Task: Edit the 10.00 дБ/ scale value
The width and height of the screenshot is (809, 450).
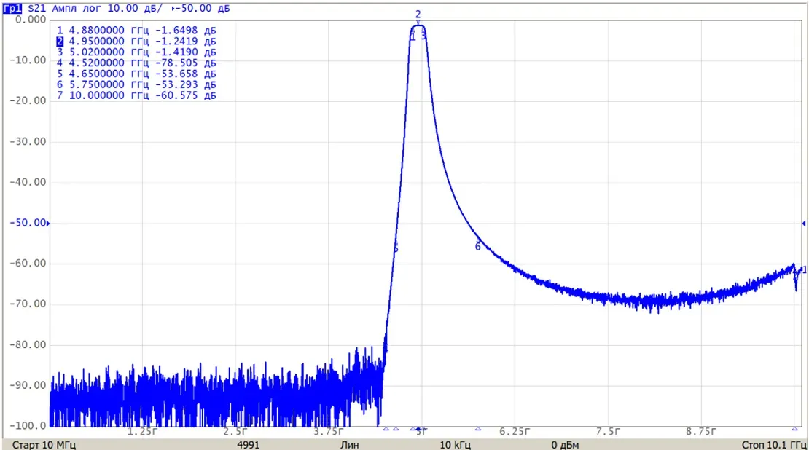Action: [x=134, y=8]
